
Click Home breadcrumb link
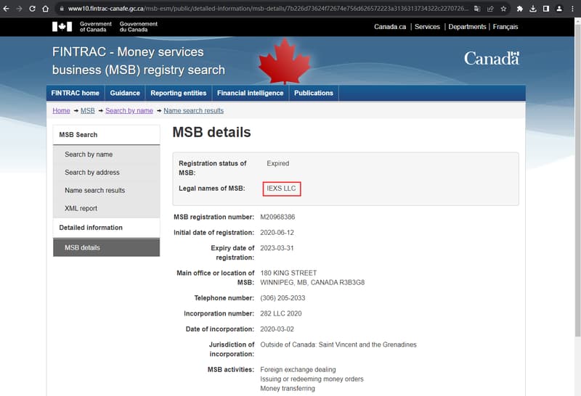point(61,111)
